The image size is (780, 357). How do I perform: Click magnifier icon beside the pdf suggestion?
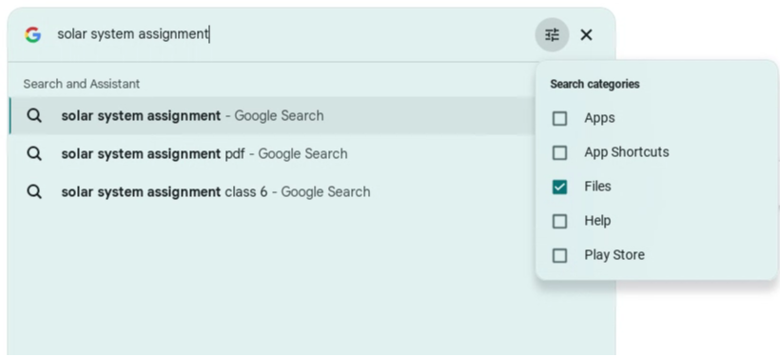click(34, 154)
